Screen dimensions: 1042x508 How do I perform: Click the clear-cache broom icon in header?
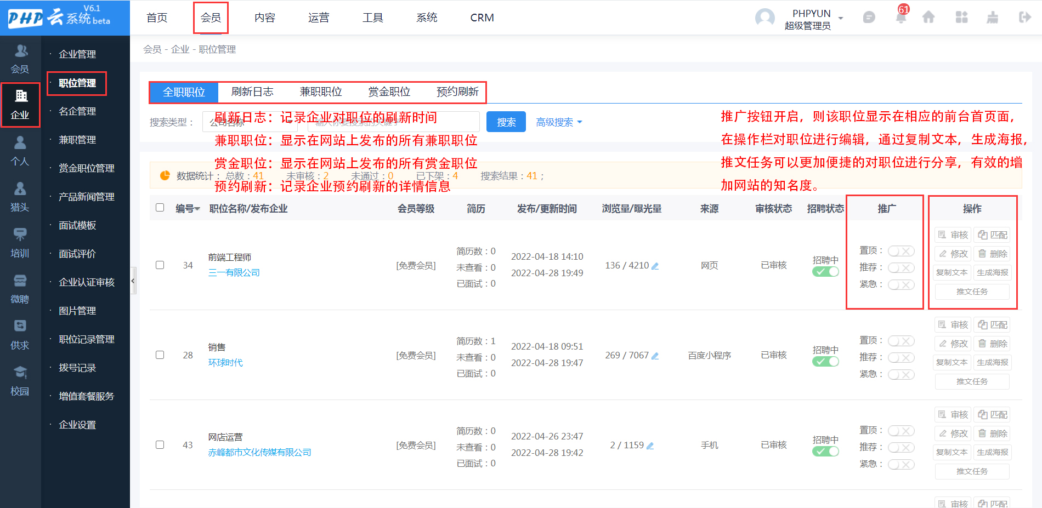(x=993, y=18)
